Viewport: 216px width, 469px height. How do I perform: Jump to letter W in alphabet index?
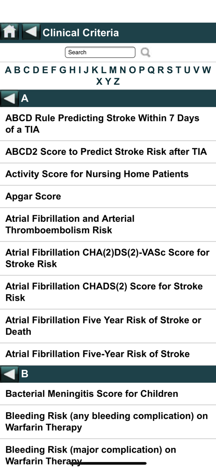point(207,70)
